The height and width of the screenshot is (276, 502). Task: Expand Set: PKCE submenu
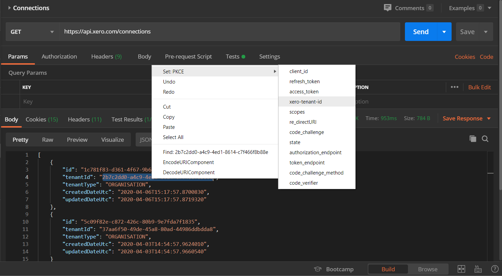(215, 71)
